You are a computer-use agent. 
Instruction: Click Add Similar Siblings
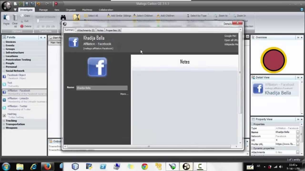pos(119,16)
